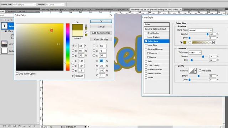
Task: Click the Opacity slider handle
Action: point(207,34)
